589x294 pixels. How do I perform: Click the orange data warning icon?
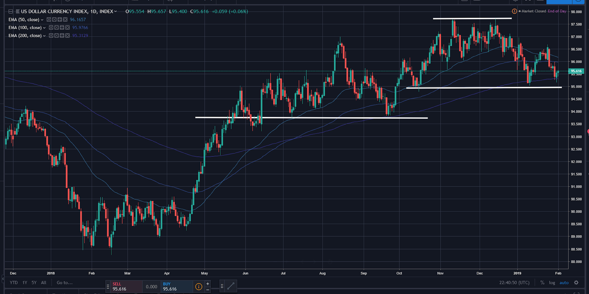coord(514,11)
